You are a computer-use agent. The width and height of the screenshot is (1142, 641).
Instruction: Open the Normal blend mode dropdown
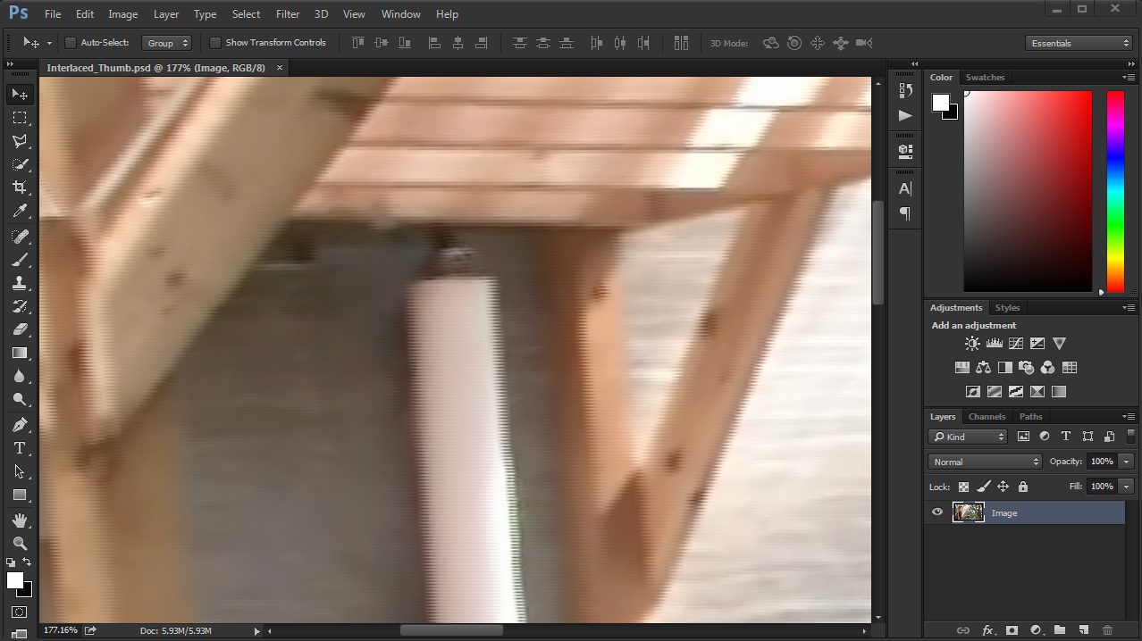[x=986, y=462]
